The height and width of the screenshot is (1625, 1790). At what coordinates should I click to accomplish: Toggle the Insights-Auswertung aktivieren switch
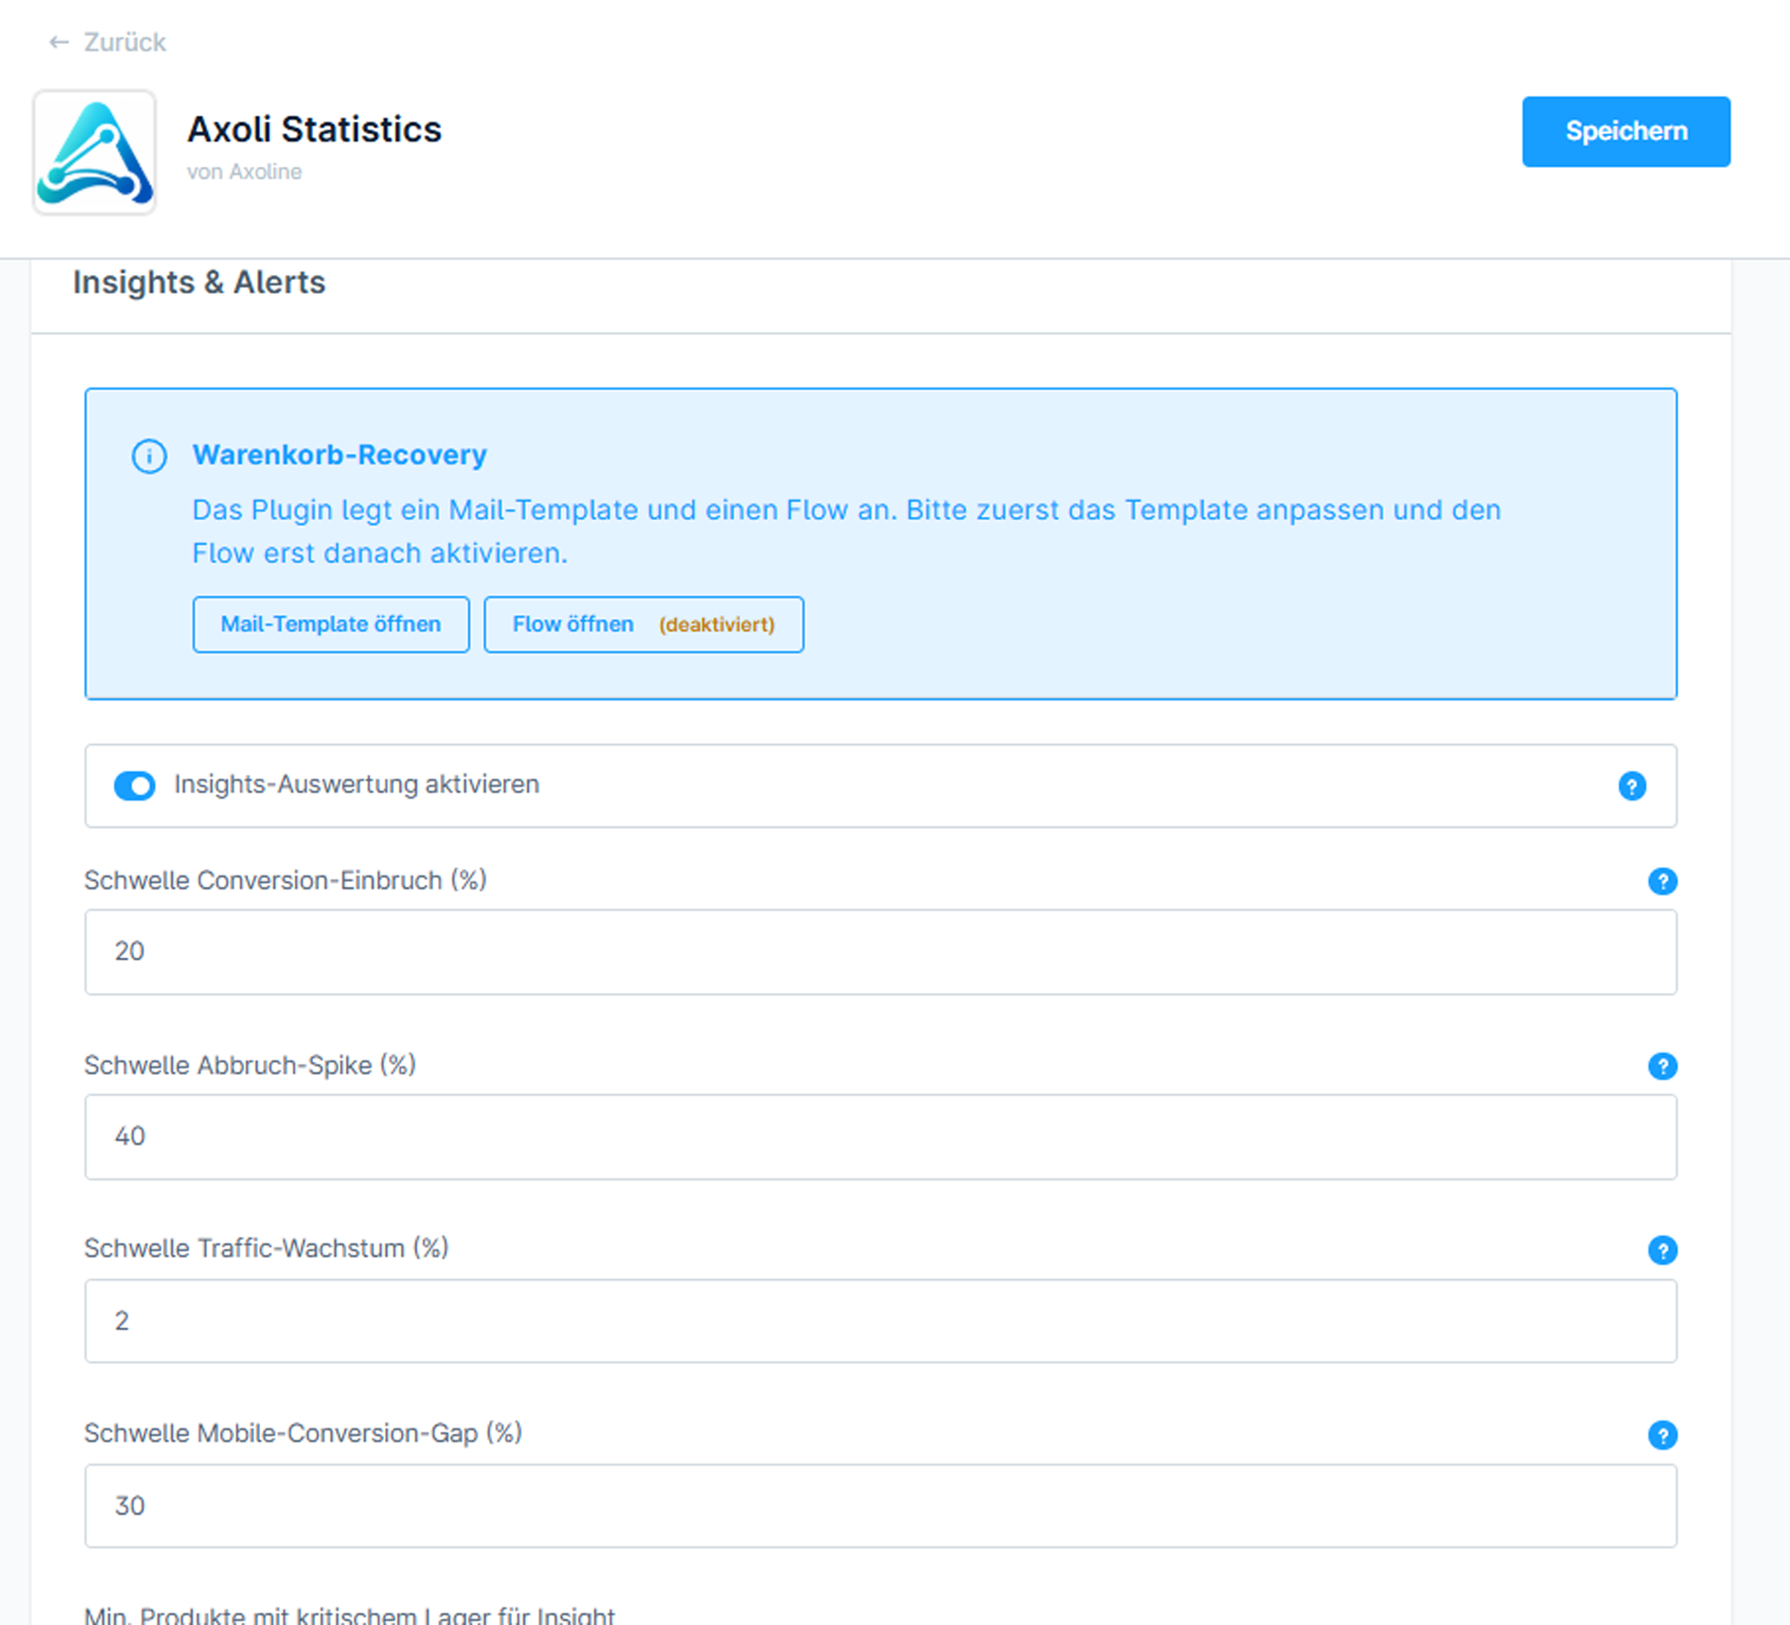point(134,786)
